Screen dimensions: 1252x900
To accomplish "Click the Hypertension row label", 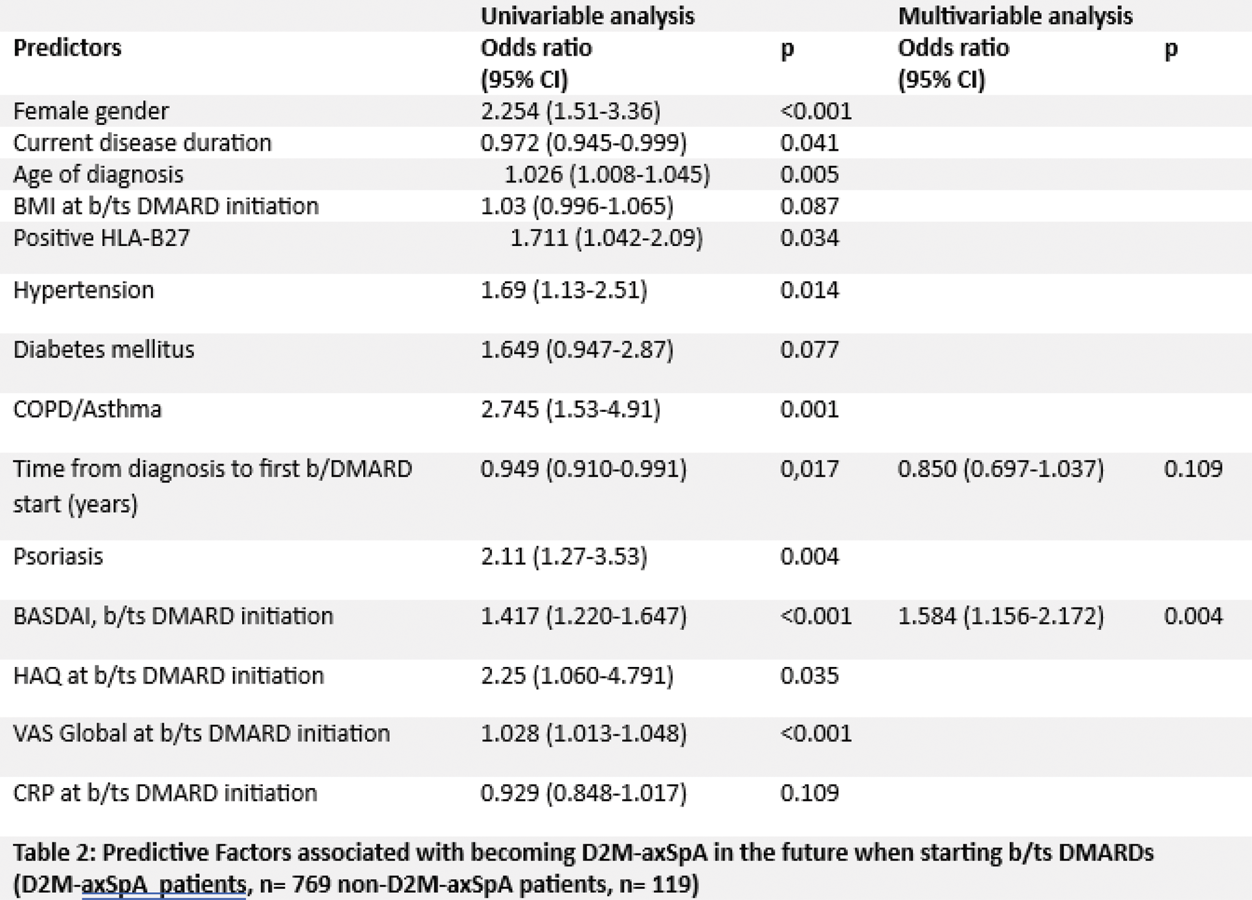I will 84,290.
